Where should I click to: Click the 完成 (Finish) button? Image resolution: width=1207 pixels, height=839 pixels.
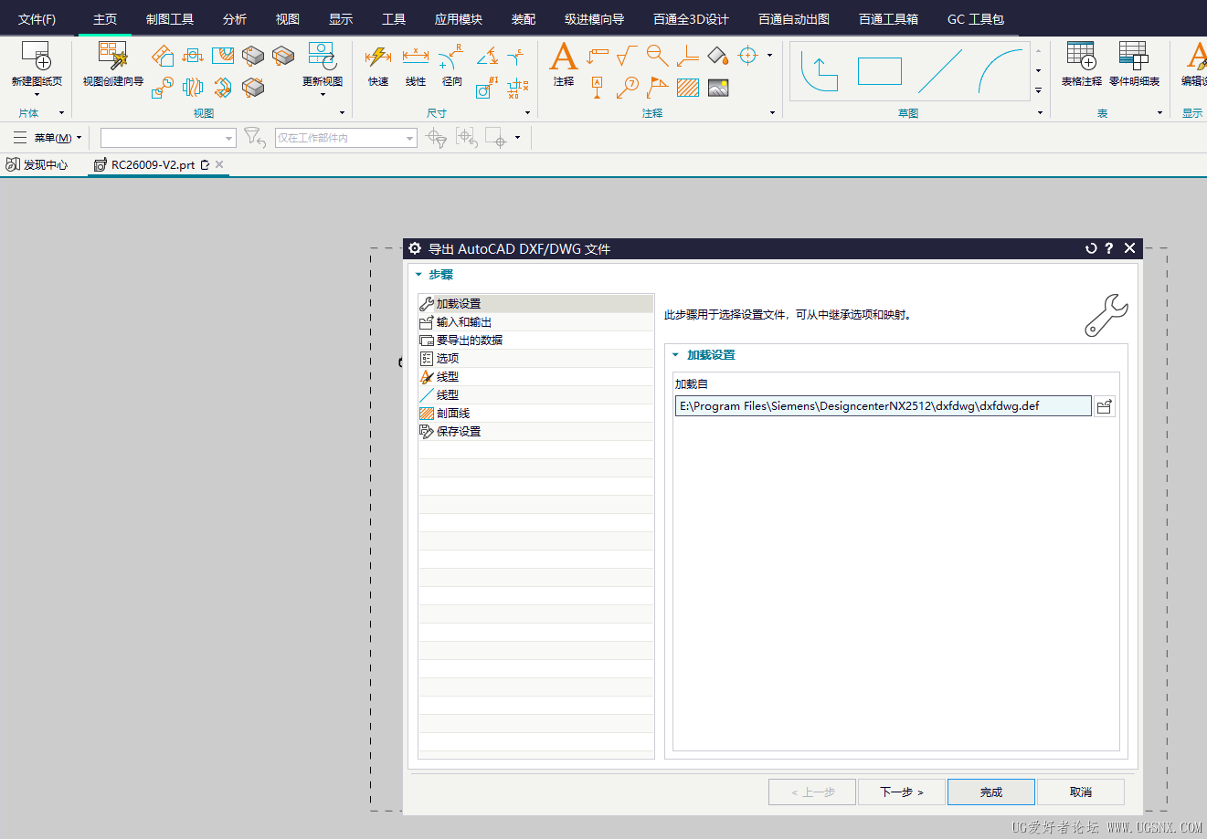coord(991,792)
